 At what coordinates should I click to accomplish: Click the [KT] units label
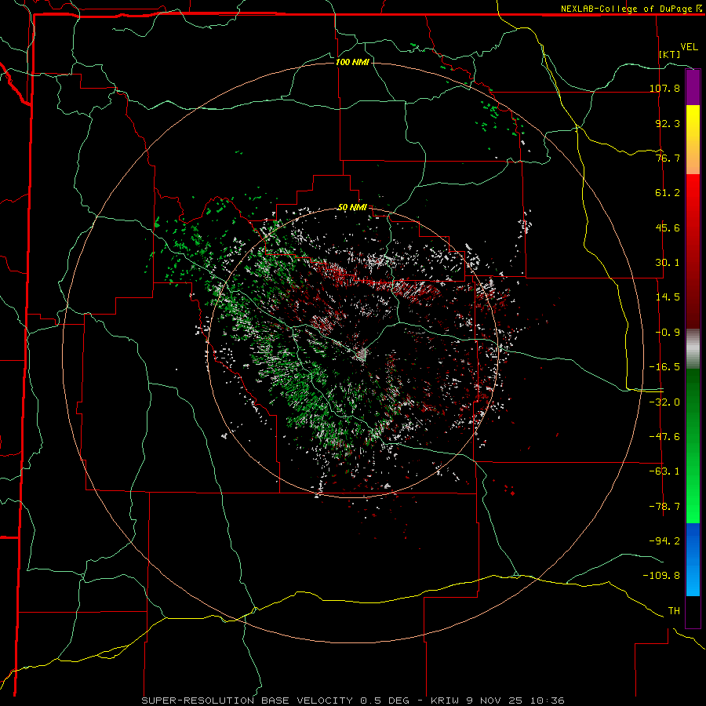670,54
